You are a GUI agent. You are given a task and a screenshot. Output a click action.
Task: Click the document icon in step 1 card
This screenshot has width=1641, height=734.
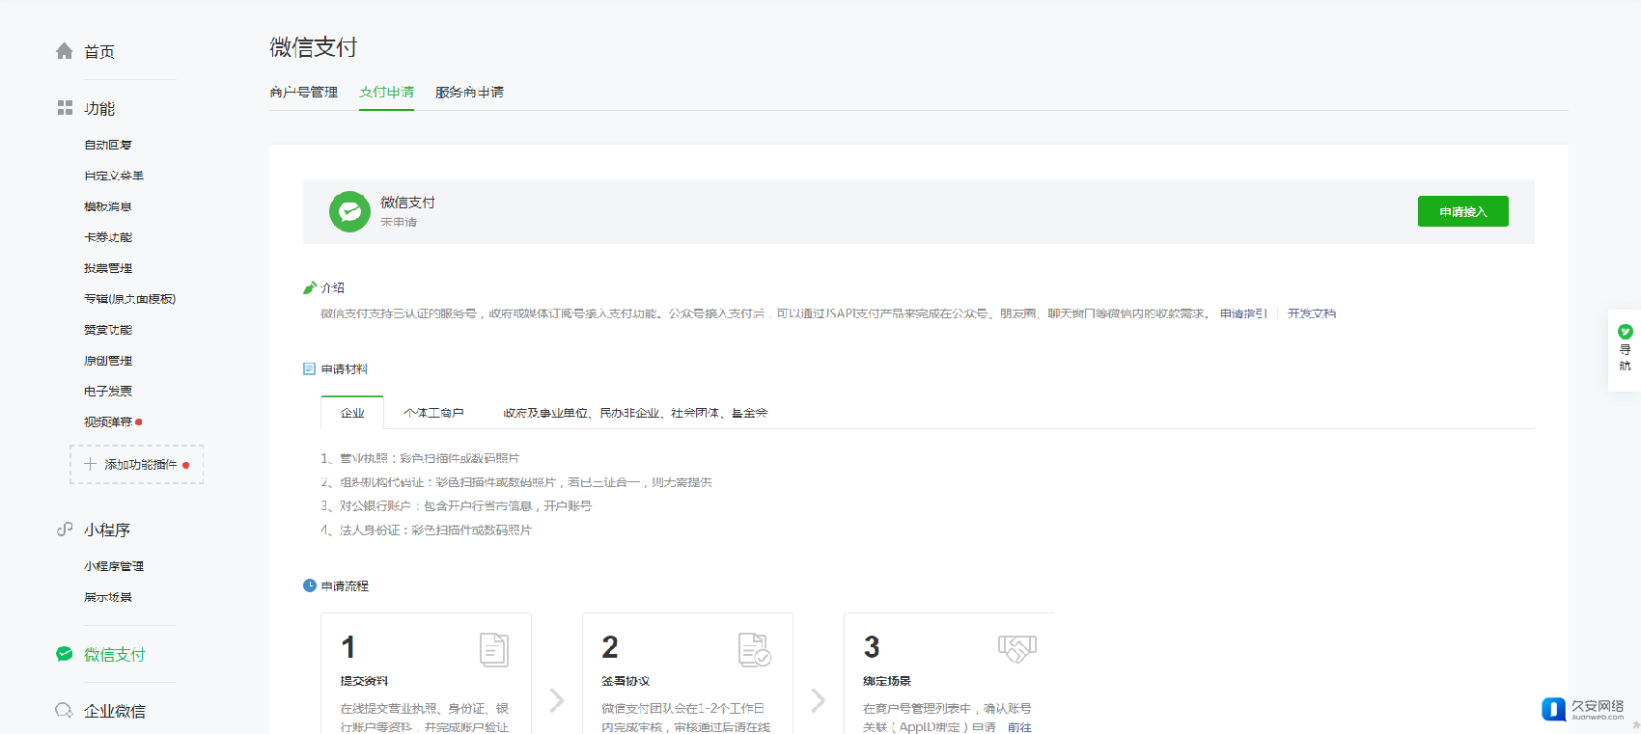pyautogui.click(x=494, y=650)
